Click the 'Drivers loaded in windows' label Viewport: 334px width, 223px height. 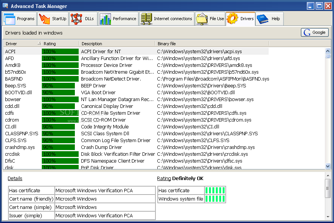point(34,33)
